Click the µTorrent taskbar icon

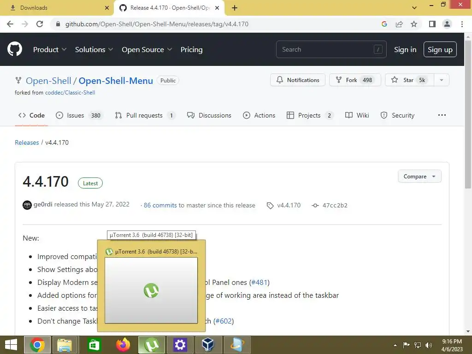pyautogui.click(x=151, y=345)
